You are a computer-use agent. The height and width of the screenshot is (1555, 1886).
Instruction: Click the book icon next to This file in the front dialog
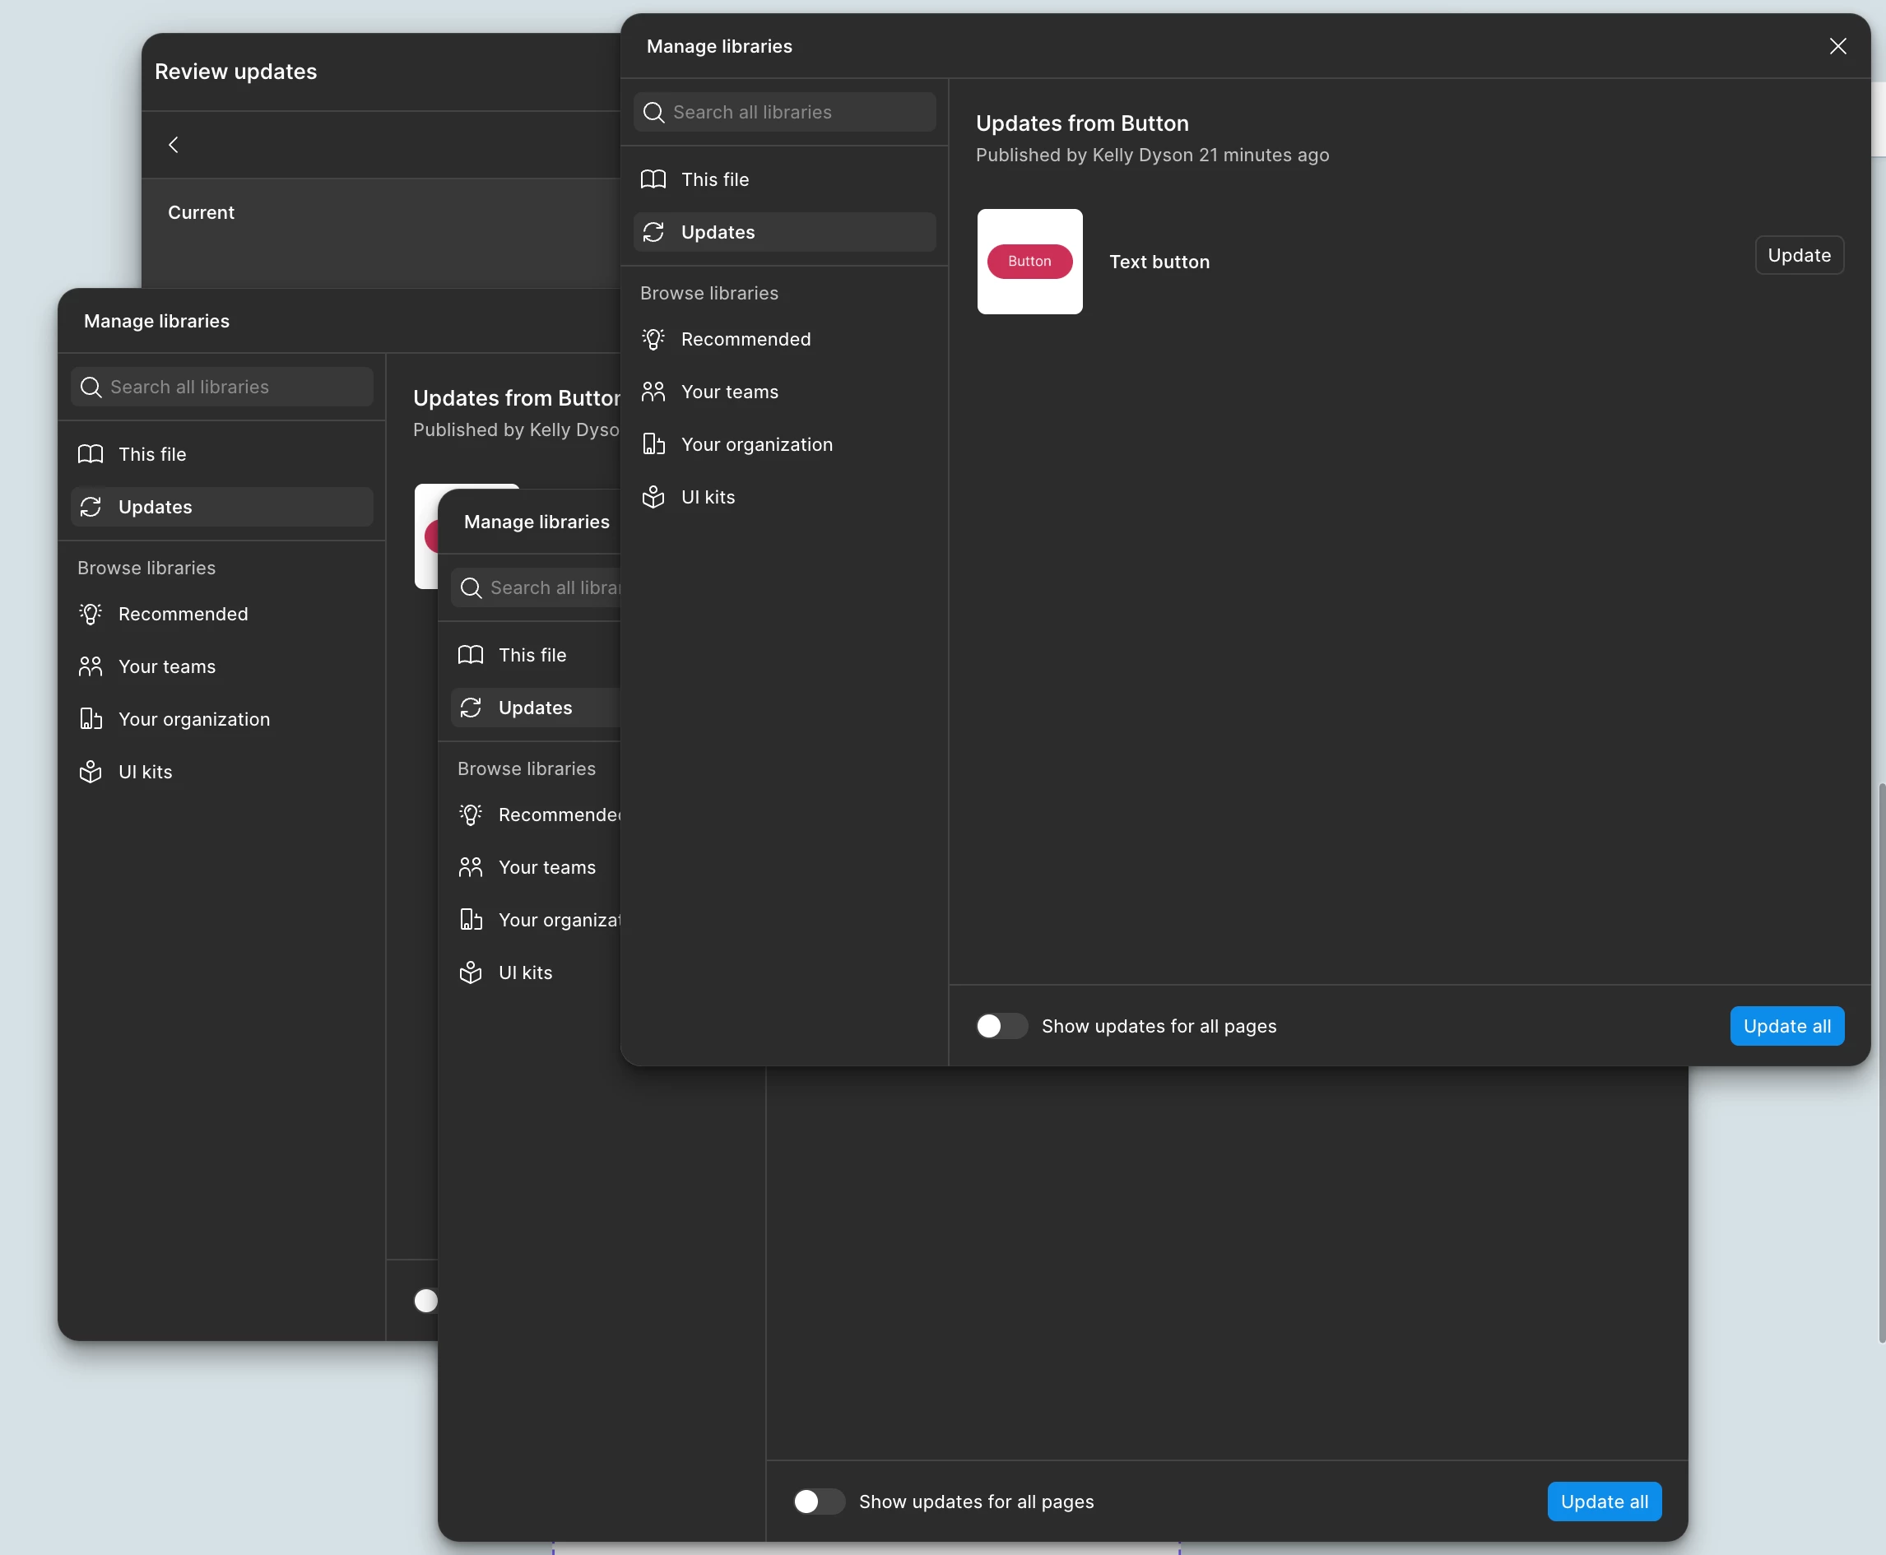click(653, 179)
